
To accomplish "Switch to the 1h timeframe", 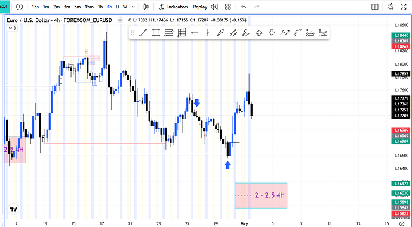I will coord(100,7).
